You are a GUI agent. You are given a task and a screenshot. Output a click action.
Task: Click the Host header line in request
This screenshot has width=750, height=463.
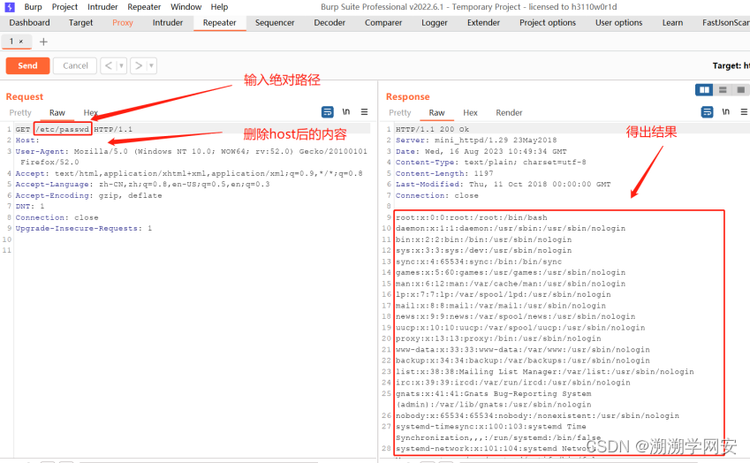tap(27, 140)
